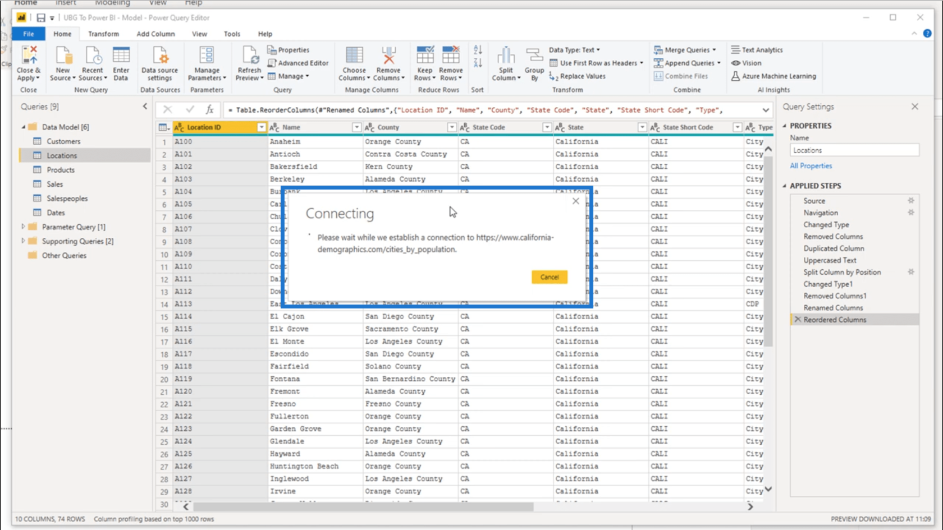
Task: Open Name column filter dropdown
Action: point(356,127)
